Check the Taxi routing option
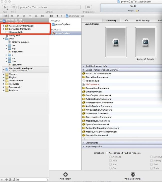Image resolution: width=162 pixels, height=182 pixels. (151, 164)
